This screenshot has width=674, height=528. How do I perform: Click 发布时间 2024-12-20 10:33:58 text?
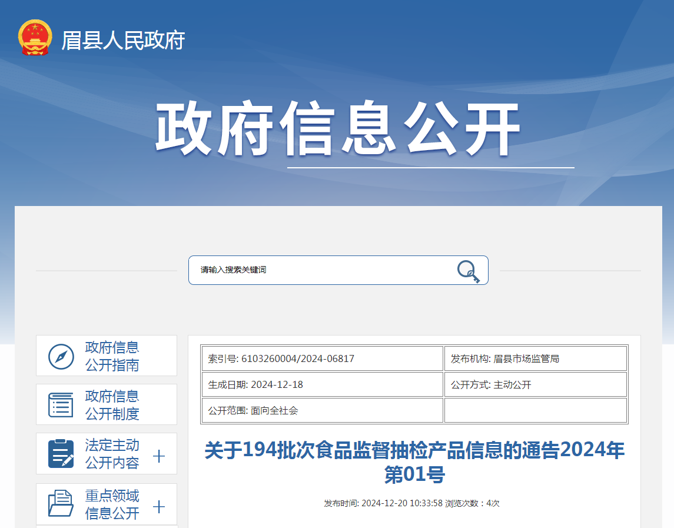(x=383, y=503)
